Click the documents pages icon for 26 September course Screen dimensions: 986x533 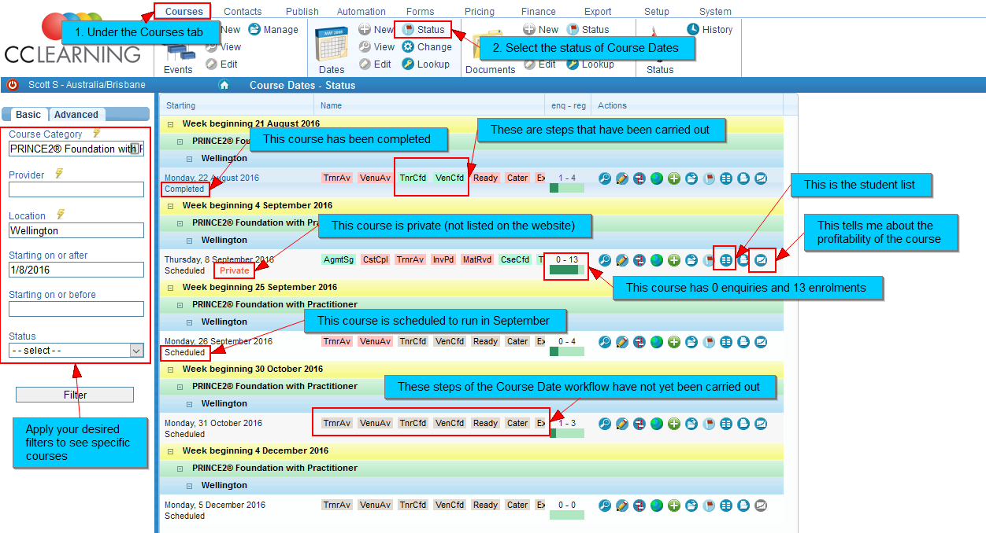743,342
